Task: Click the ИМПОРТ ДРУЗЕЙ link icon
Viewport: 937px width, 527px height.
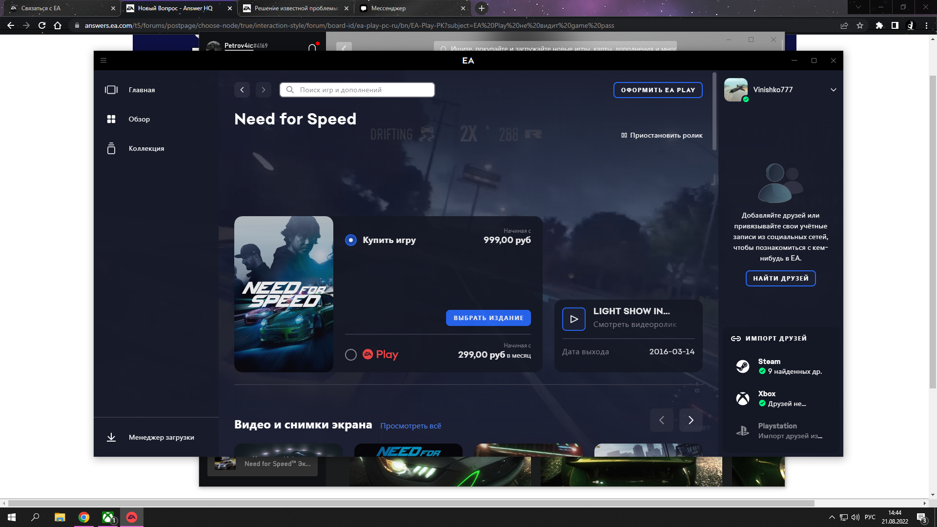Action: (x=736, y=339)
